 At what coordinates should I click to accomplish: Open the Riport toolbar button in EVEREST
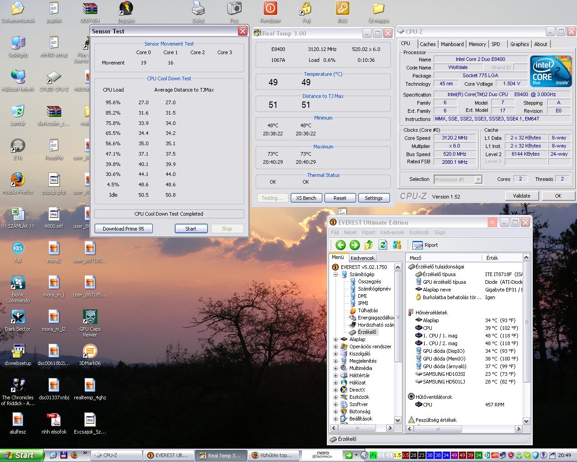(x=426, y=245)
